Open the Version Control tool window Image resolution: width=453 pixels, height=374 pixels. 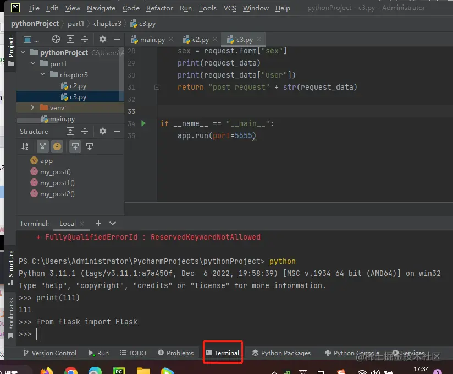pyautogui.click(x=49, y=353)
